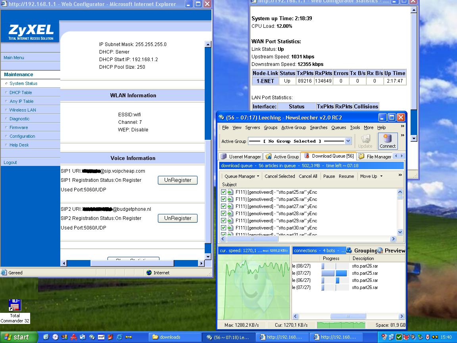Click the mini speed graph in status bar
The height and width of the screenshot is (343, 457).
(341, 325)
